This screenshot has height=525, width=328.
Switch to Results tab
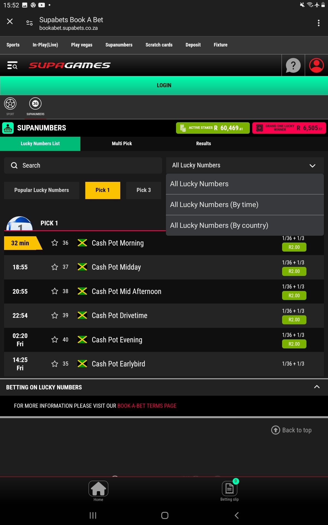tap(204, 144)
